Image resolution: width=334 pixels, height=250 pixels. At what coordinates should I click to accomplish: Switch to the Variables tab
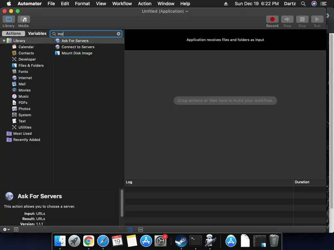point(37,34)
